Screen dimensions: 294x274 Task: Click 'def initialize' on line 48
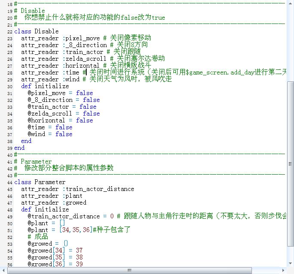(x=45, y=209)
